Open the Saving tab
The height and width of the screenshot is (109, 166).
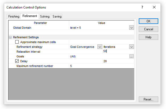coord(57,16)
